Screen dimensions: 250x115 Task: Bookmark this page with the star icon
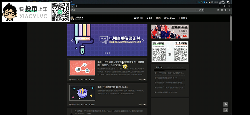(202, 10)
